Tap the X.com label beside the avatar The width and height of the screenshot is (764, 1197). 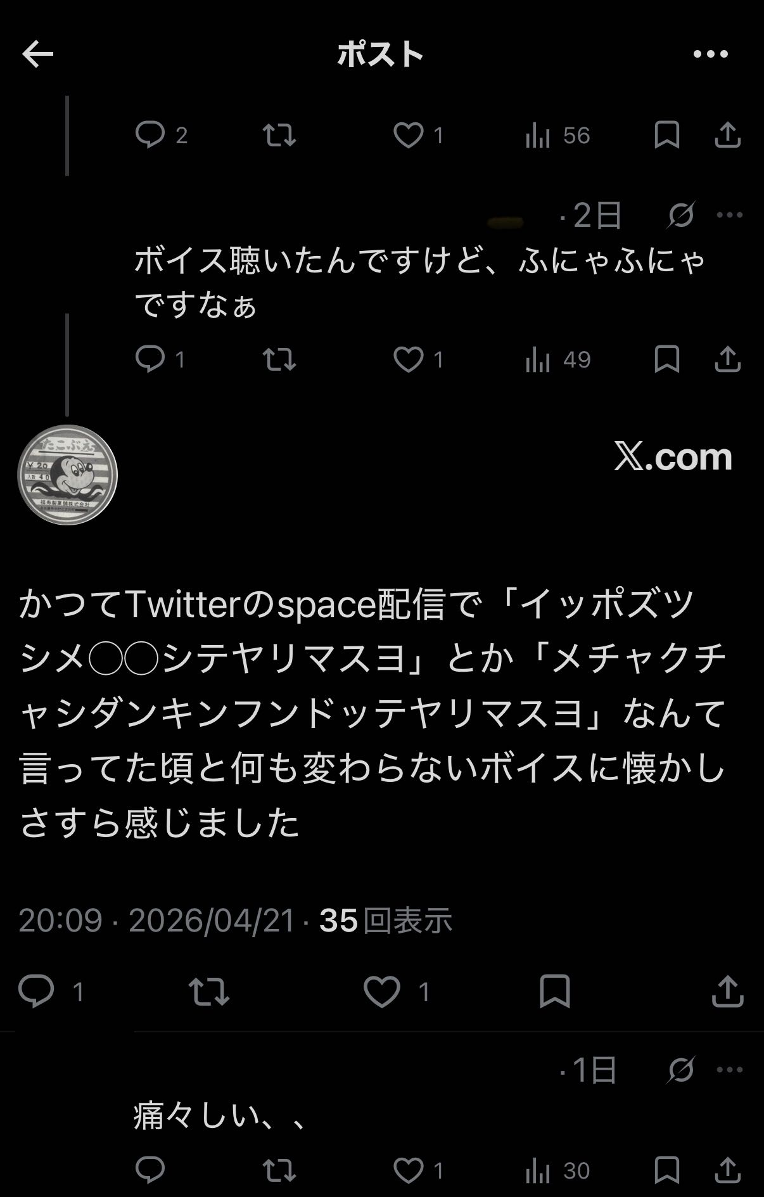[673, 456]
